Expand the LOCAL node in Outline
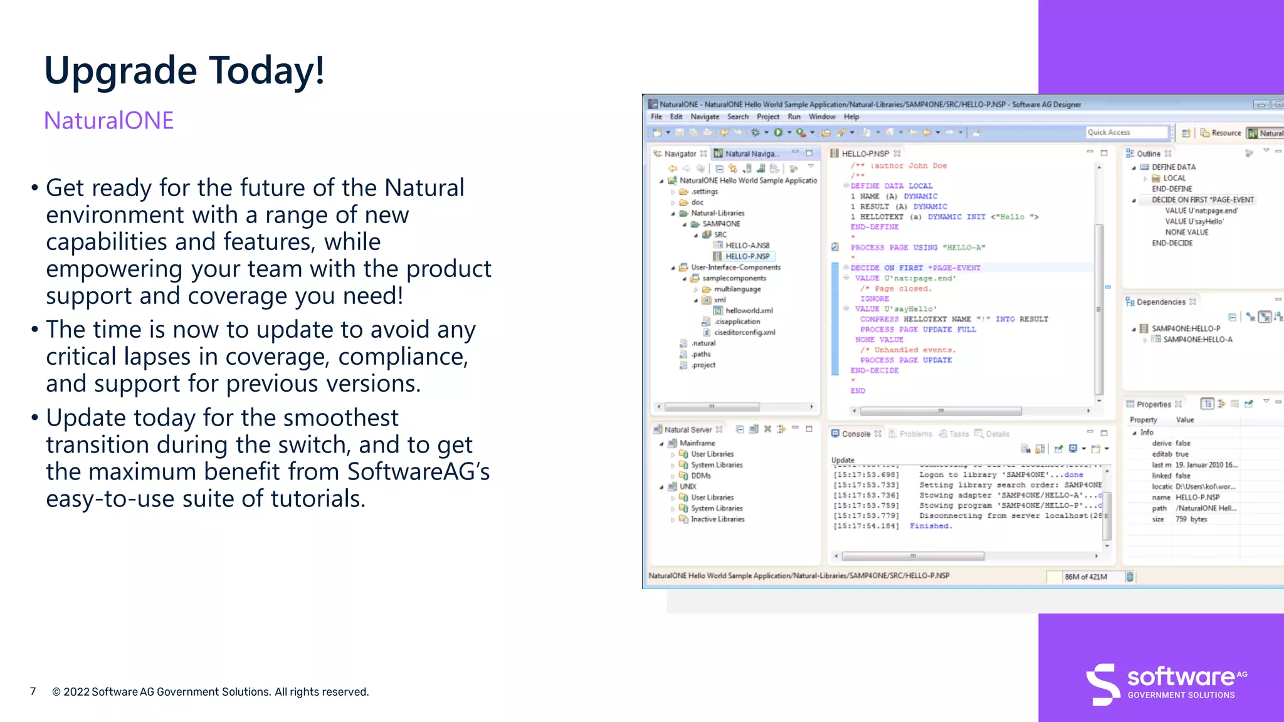The width and height of the screenshot is (1284, 722). pyautogui.click(x=1145, y=179)
